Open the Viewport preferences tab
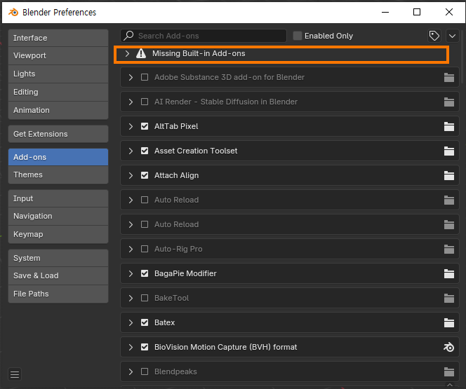The image size is (466, 389). coord(58,56)
